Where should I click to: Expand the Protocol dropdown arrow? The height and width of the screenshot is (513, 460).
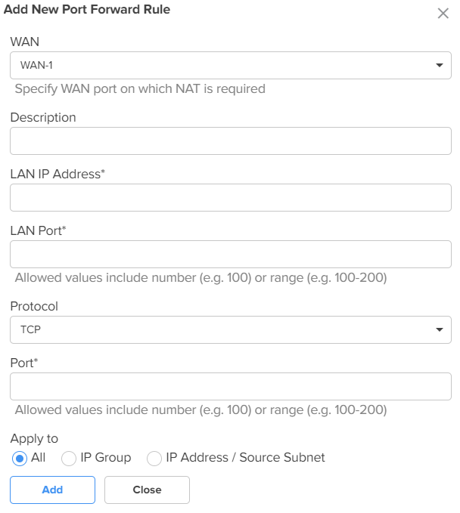tap(440, 329)
